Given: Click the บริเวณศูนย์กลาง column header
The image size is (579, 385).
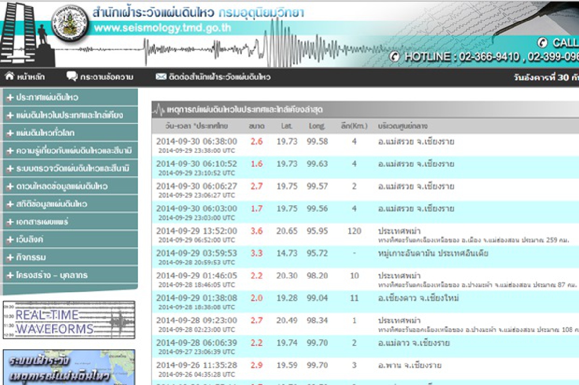Looking at the screenshot, I should point(403,126).
